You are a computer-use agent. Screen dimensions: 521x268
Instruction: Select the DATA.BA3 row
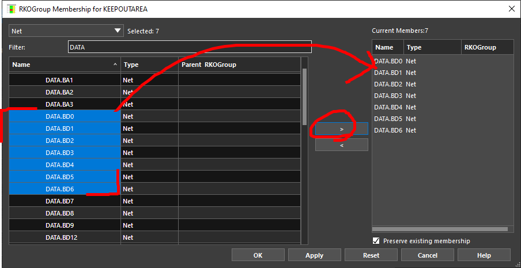154,104
